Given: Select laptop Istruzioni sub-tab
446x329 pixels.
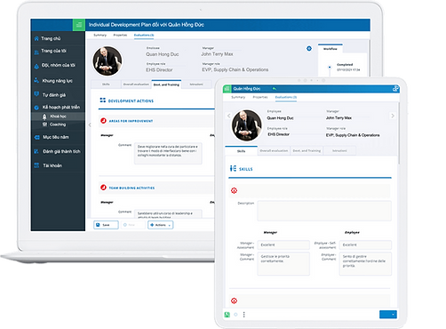Looking at the screenshot, I should pos(196,84).
